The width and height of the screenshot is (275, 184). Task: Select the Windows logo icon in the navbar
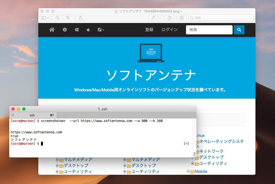(x=77, y=30)
